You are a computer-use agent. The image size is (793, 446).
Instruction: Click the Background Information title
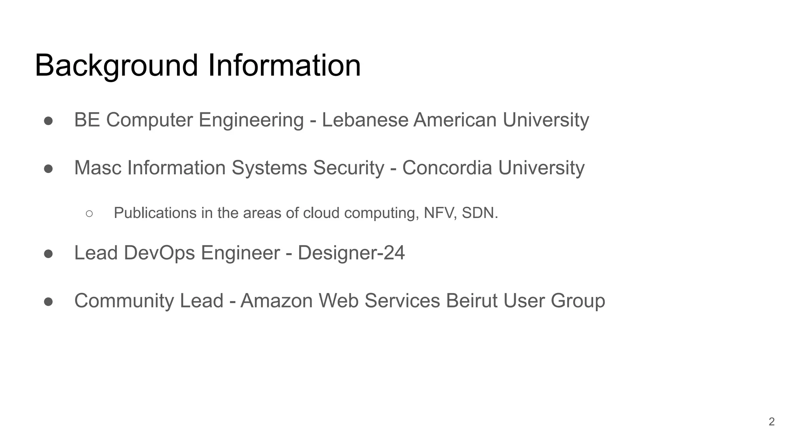198,66
